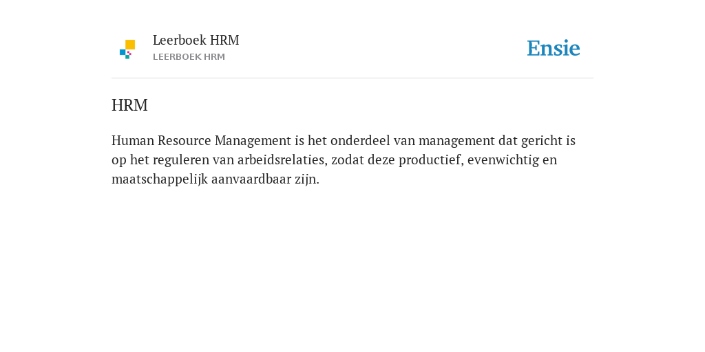This screenshot has width=705, height=352.
Task: Click the word 'aanvaardbaar' in the last line
Action: (x=251, y=179)
